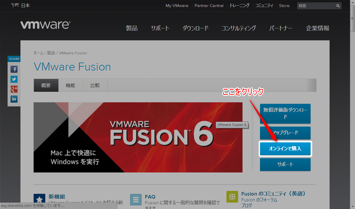Open My VMware link
Image resolution: width=355 pixels, height=209 pixels.
177,6
